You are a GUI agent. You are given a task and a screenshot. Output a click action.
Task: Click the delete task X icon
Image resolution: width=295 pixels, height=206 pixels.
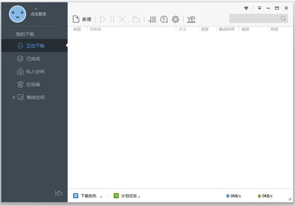click(122, 19)
